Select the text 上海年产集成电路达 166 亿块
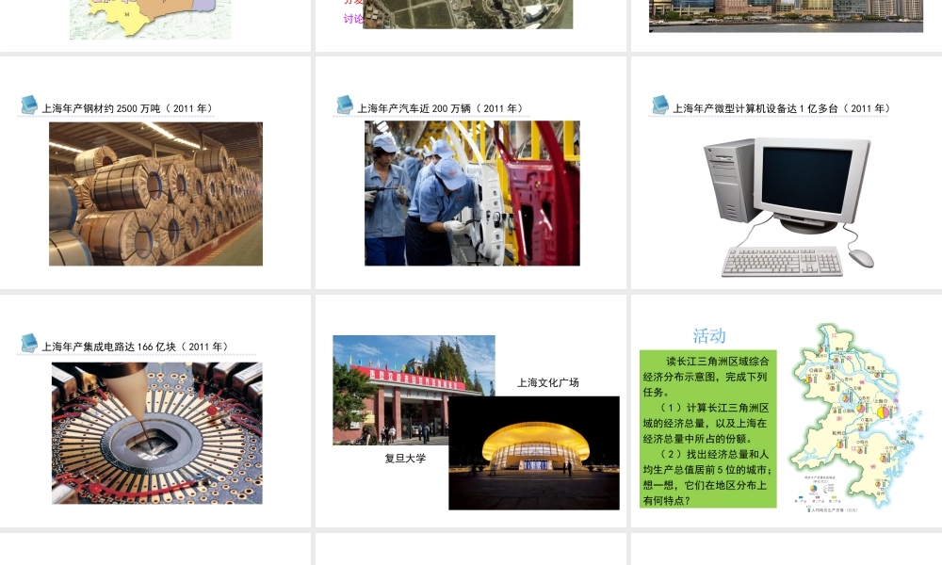This screenshot has height=565, width=942. tap(108, 347)
